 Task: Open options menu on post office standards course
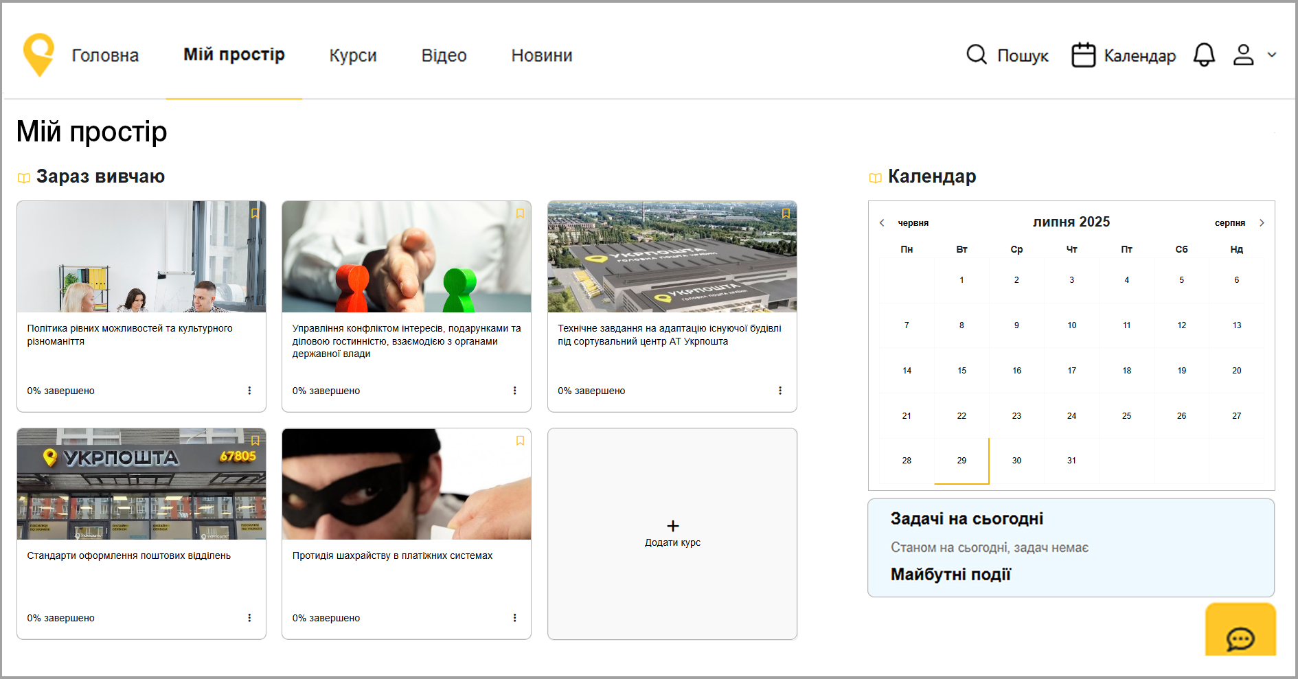click(x=249, y=618)
